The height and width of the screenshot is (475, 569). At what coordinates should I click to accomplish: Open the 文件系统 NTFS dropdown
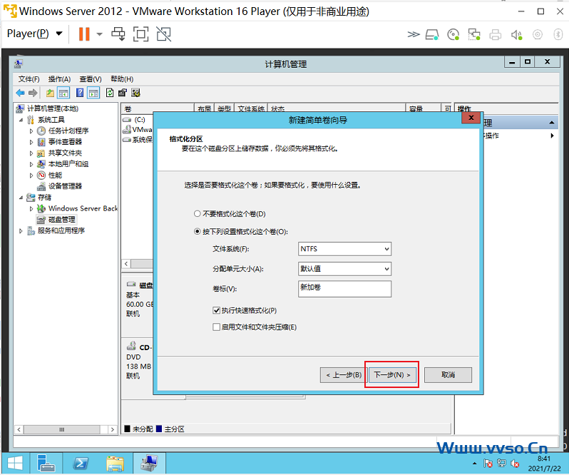pos(344,249)
